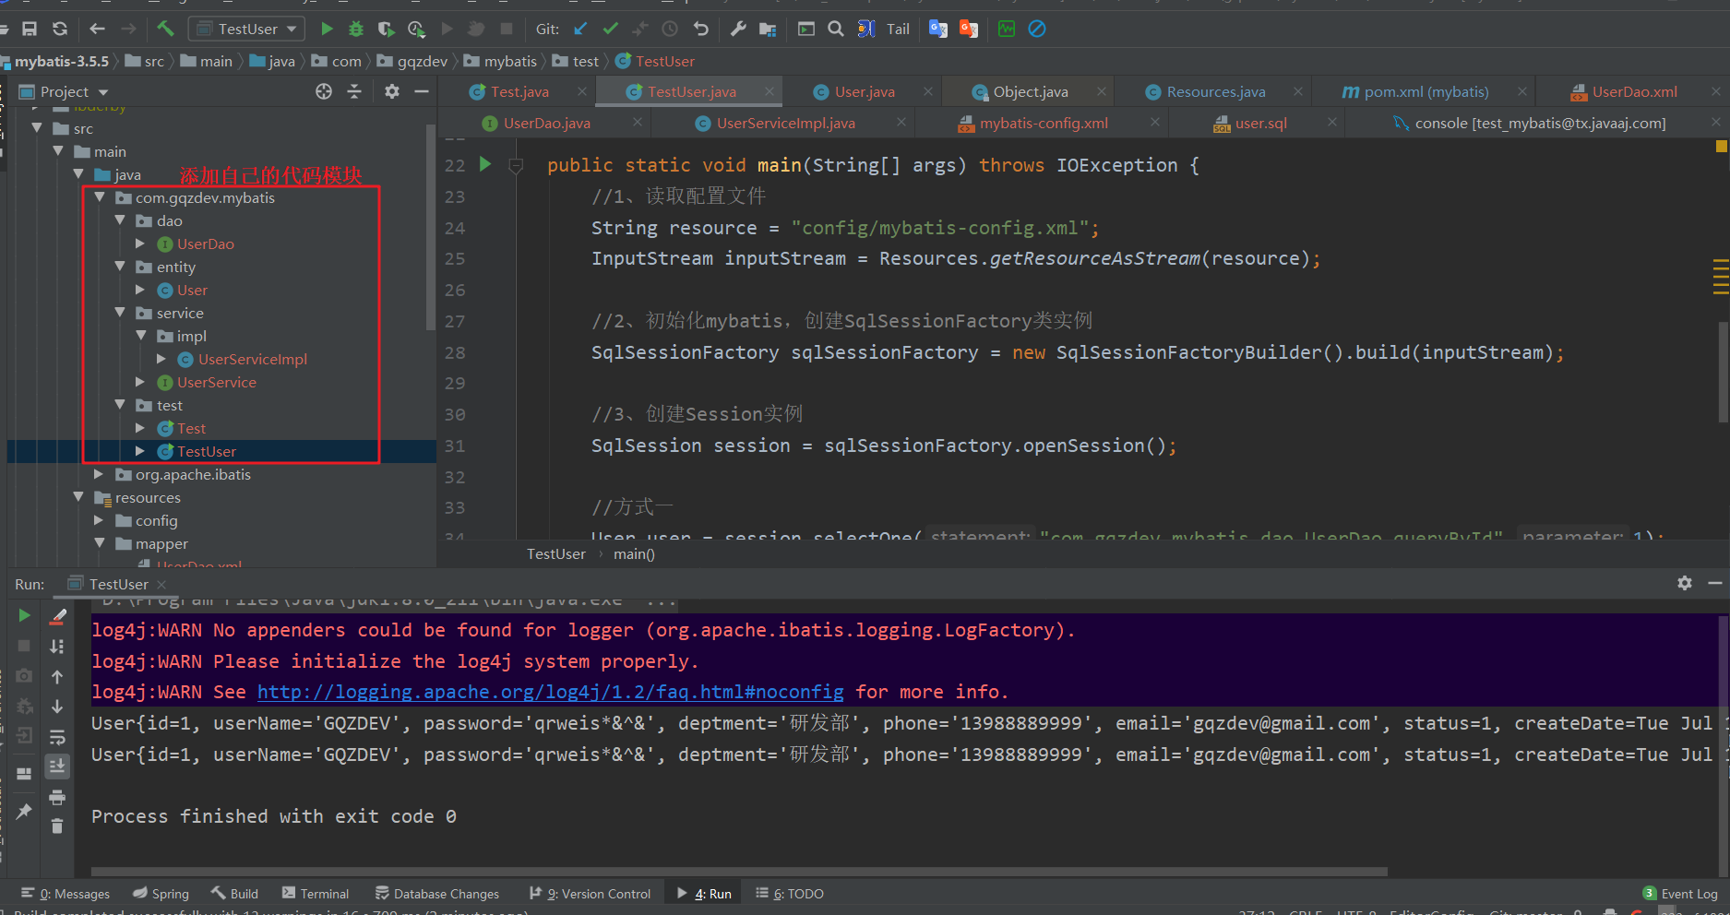
Task: Revert changes with the undo arrow icon
Action: point(701,29)
